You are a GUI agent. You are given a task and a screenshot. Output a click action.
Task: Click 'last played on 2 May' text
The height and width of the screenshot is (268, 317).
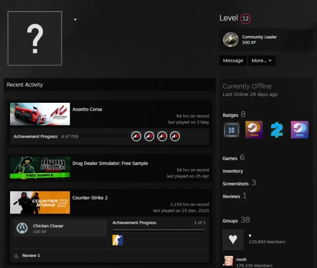point(188,122)
